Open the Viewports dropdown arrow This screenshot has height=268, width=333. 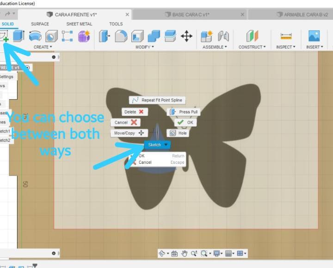coord(245,253)
